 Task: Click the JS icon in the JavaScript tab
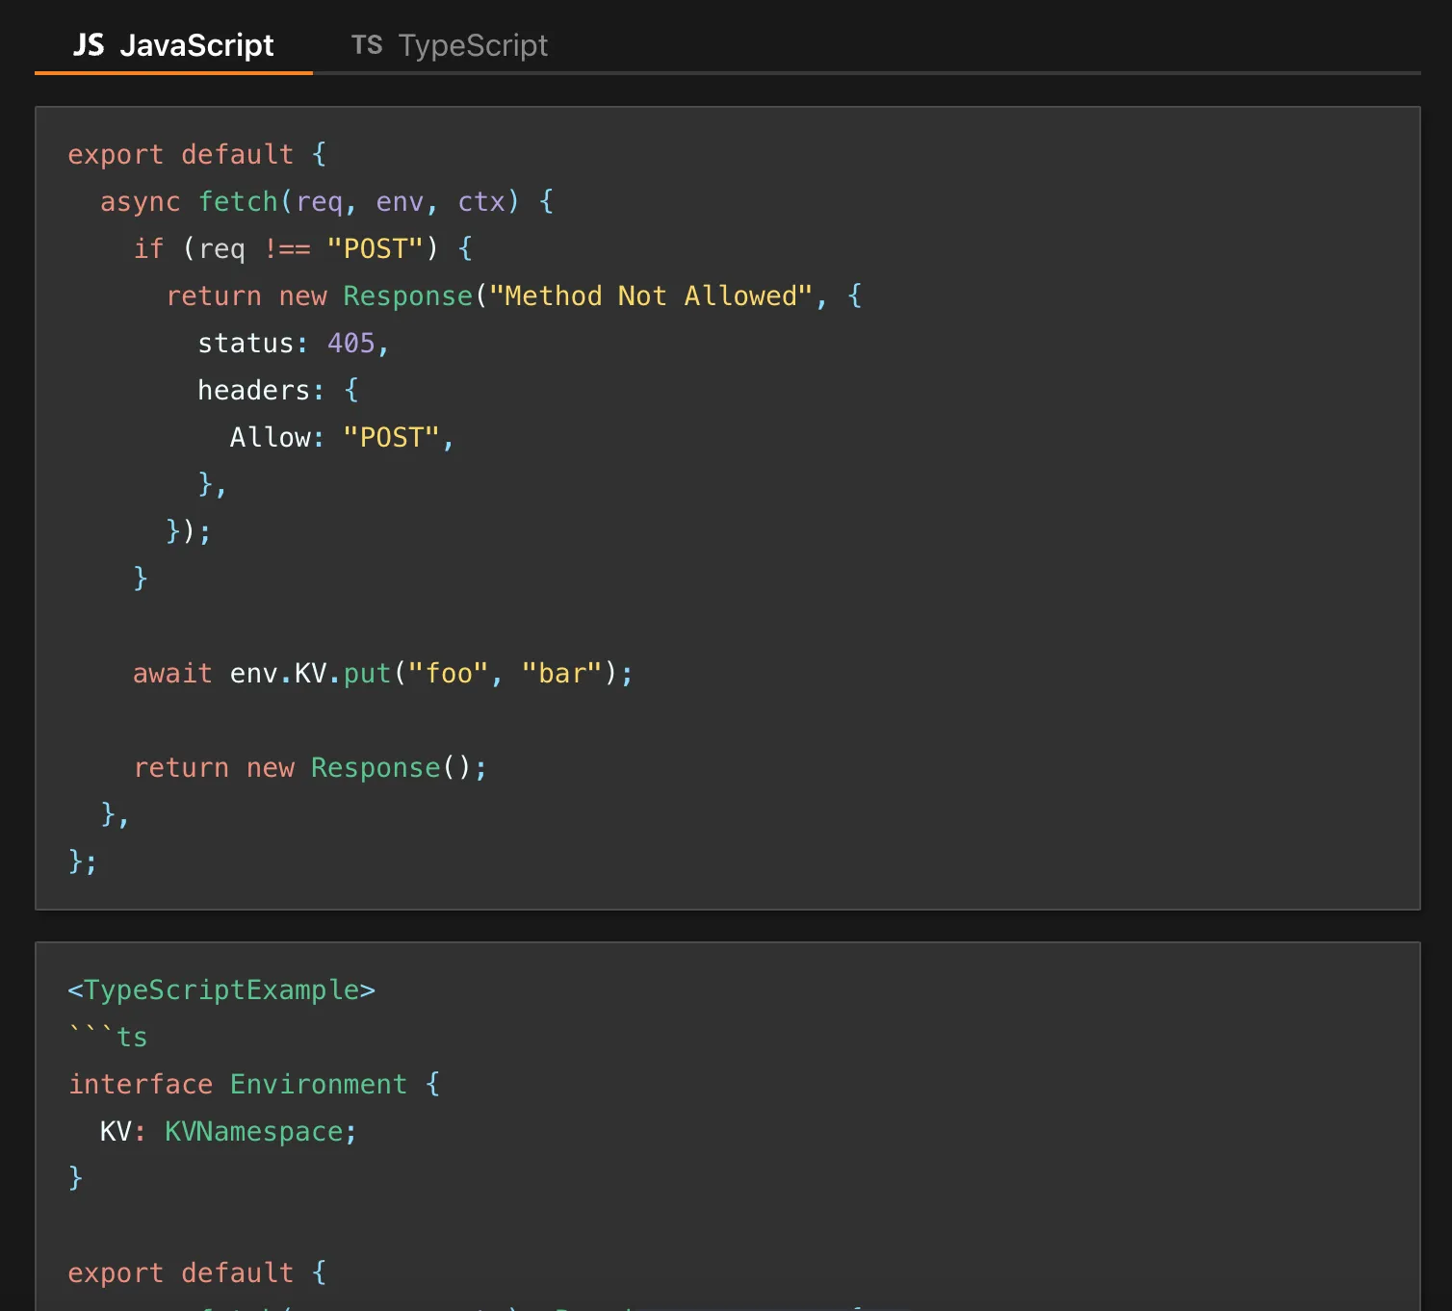coord(89,45)
